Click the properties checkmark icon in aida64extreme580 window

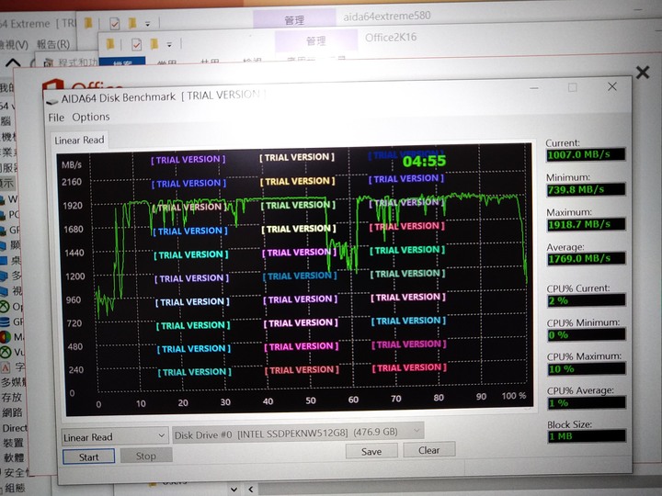click(114, 23)
